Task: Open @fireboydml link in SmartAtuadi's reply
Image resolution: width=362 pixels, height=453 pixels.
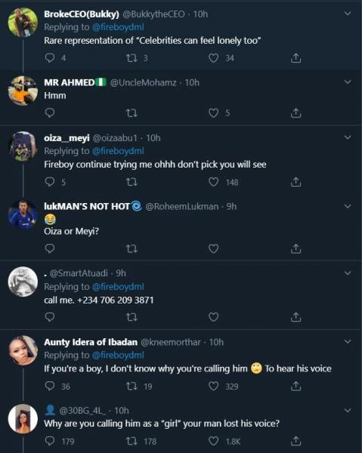Action: coord(118,287)
